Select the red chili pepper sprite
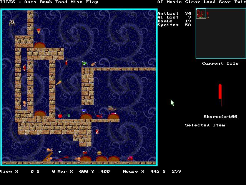 tap(100, 116)
